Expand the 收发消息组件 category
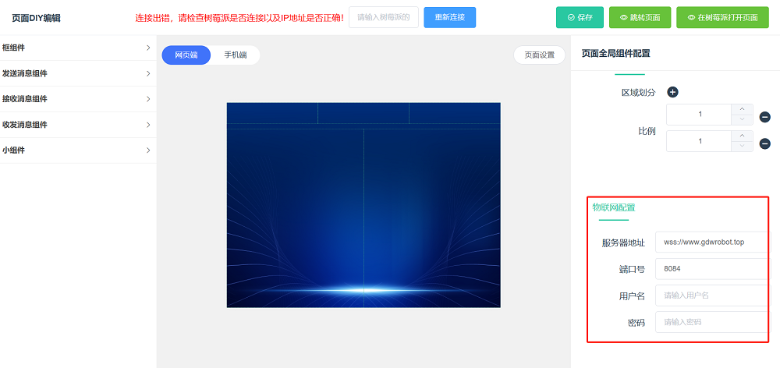This screenshot has height=368, width=780. coord(78,125)
